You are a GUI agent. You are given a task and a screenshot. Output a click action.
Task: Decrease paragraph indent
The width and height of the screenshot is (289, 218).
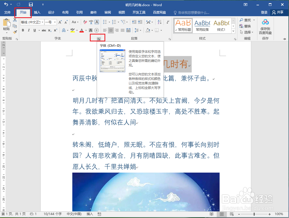(x=134, y=22)
